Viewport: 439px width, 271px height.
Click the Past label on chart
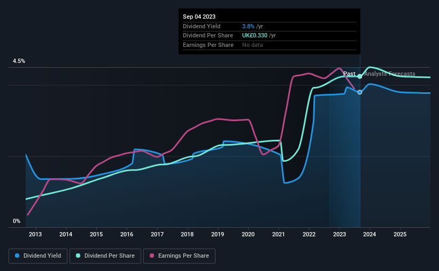pyautogui.click(x=349, y=74)
